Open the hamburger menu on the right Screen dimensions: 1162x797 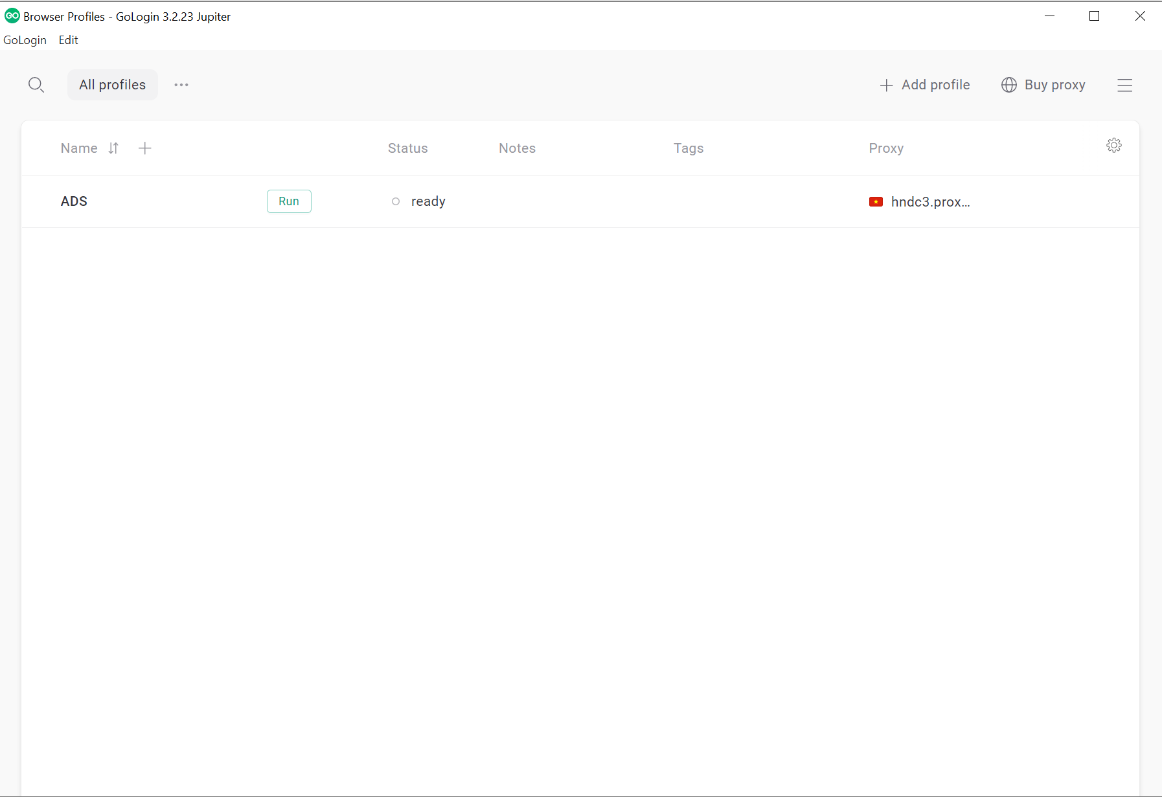[1125, 85]
